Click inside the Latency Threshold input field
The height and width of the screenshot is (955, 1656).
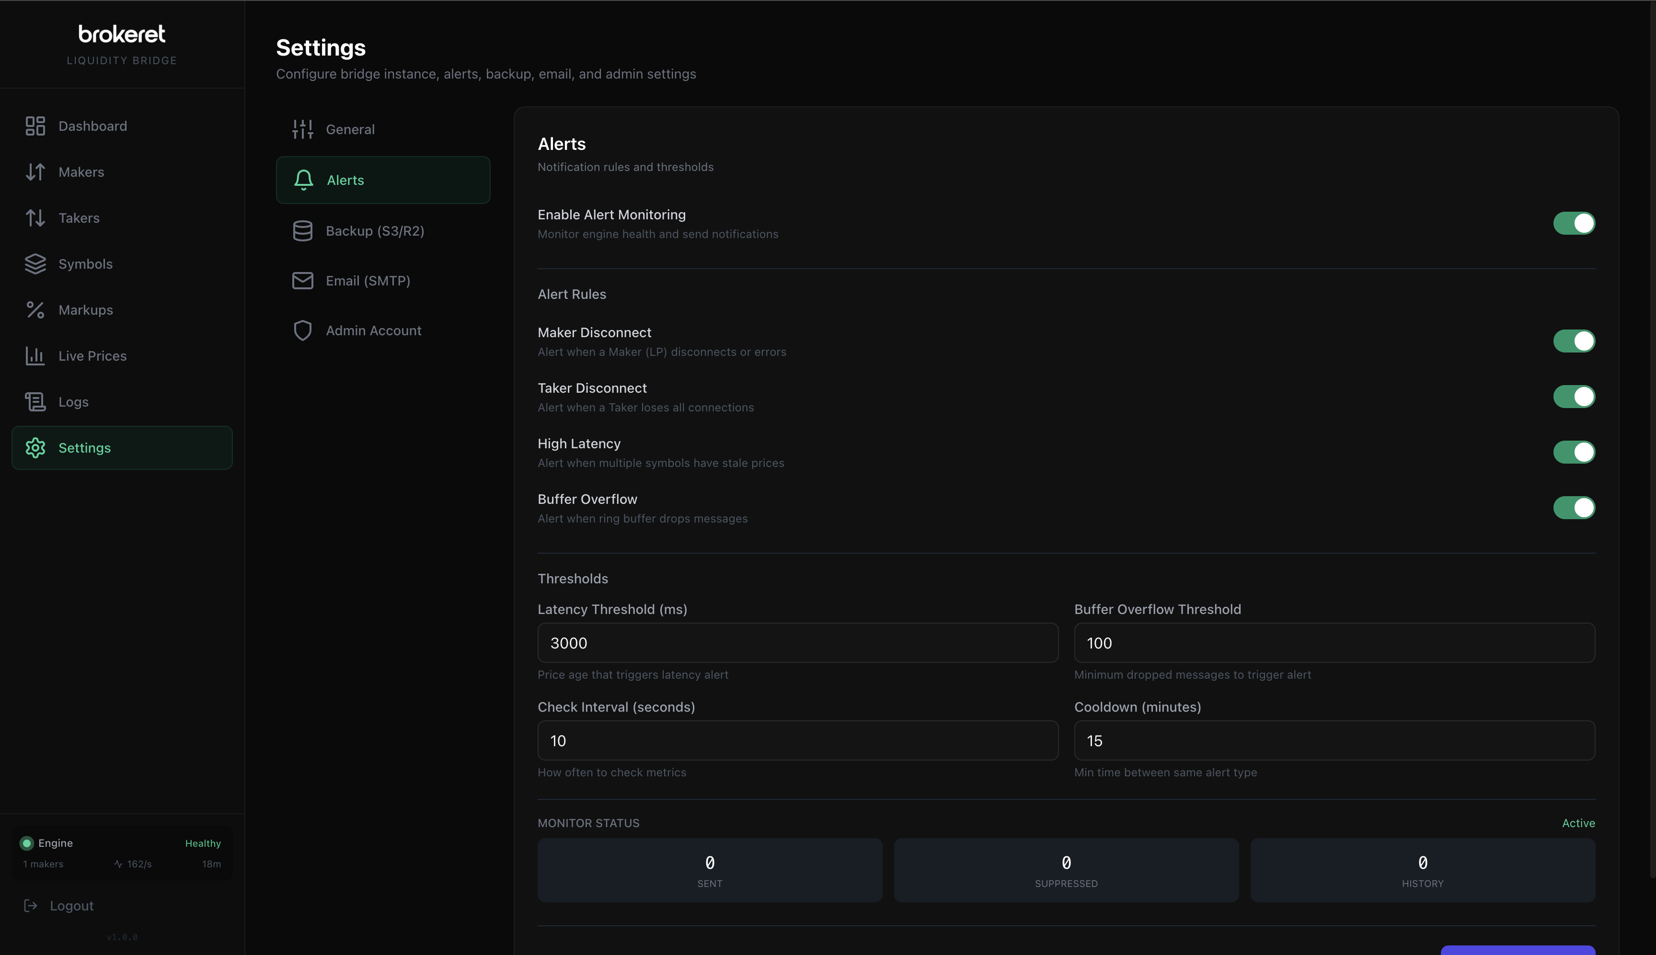[x=796, y=642]
